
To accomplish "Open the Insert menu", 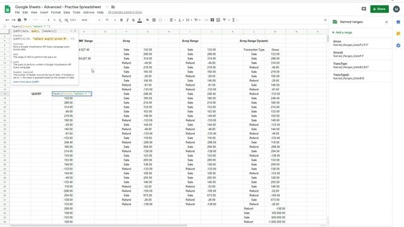I will [x=44, y=13].
